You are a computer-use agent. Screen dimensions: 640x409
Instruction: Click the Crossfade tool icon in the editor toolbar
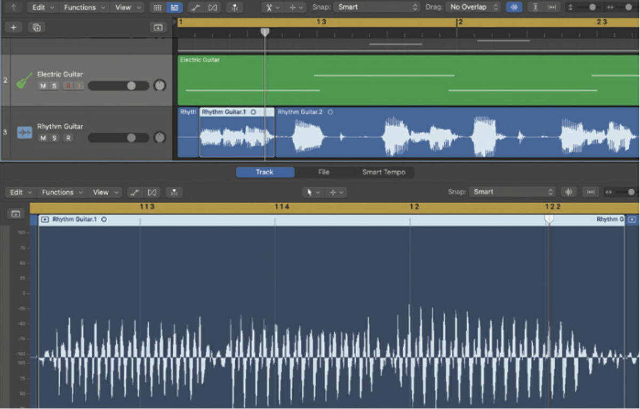[153, 192]
